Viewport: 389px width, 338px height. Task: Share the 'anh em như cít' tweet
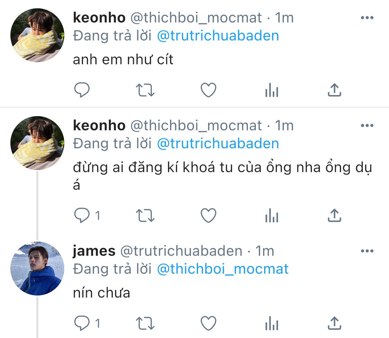coord(335,90)
